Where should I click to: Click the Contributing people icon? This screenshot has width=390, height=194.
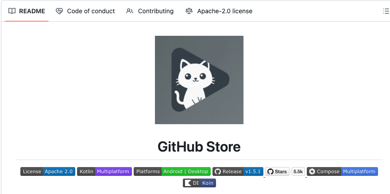click(x=130, y=11)
